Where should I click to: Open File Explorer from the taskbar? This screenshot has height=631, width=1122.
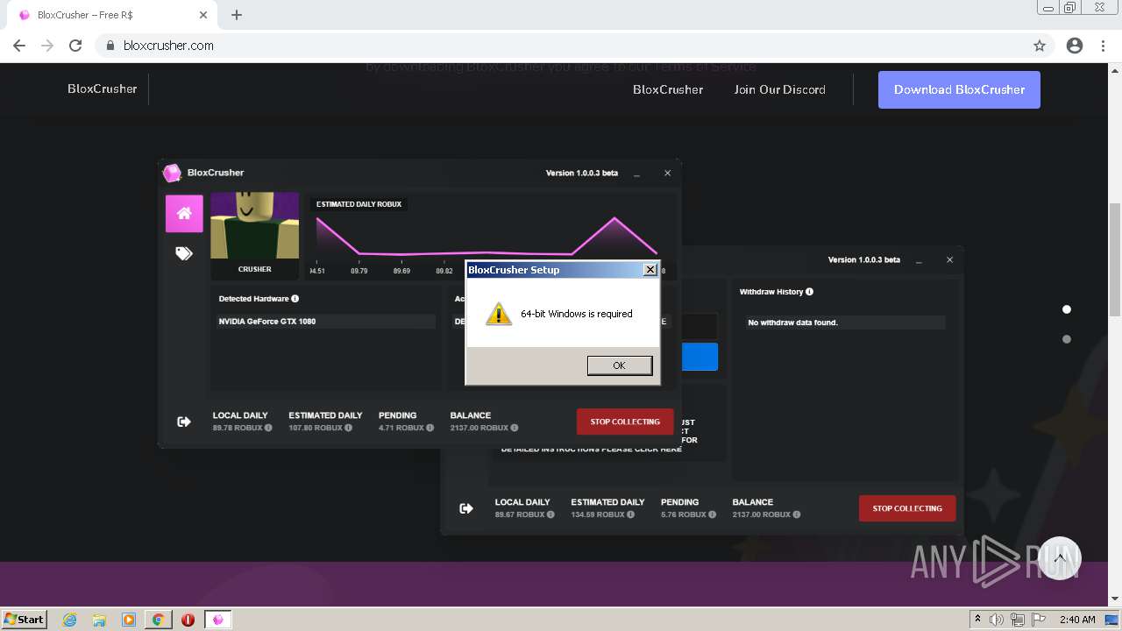(x=99, y=620)
